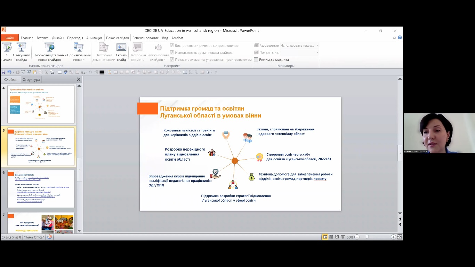Close the slides thumbnail pane
Image resolution: width=475 pixels, height=267 pixels.
[79, 79]
